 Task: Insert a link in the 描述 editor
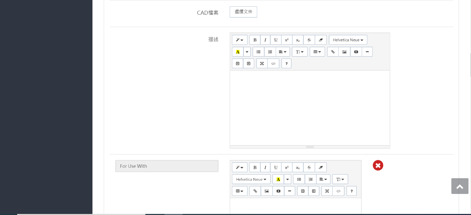(x=333, y=52)
